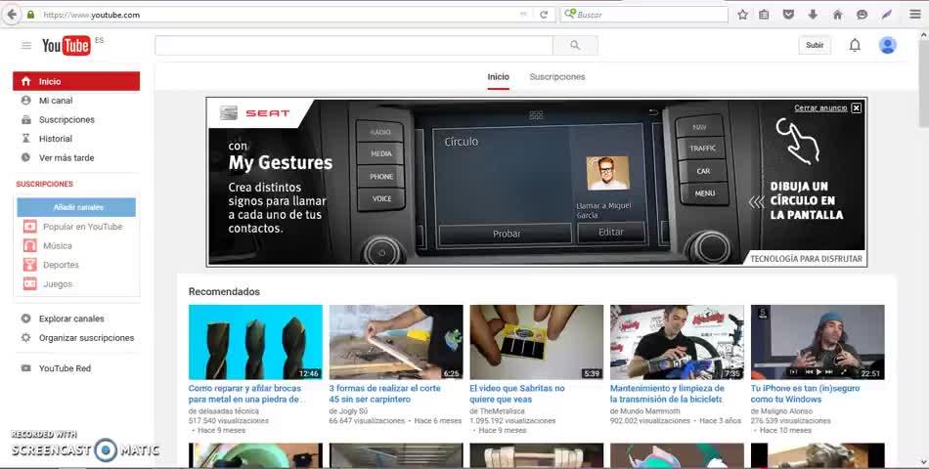The image size is (929, 469).
Task: Open the account avatar menu
Action: 887,45
